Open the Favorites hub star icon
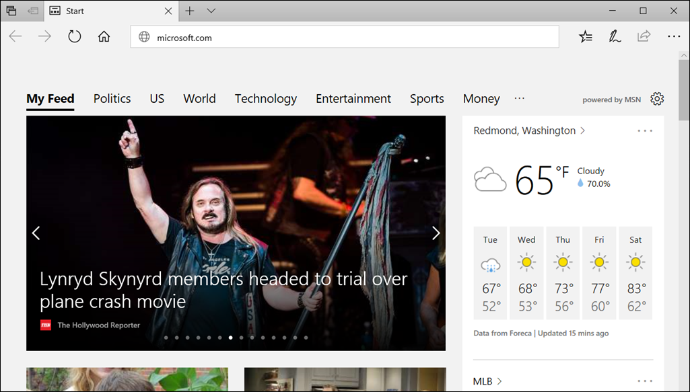Viewport: 690px width, 392px height. coord(586,37)
